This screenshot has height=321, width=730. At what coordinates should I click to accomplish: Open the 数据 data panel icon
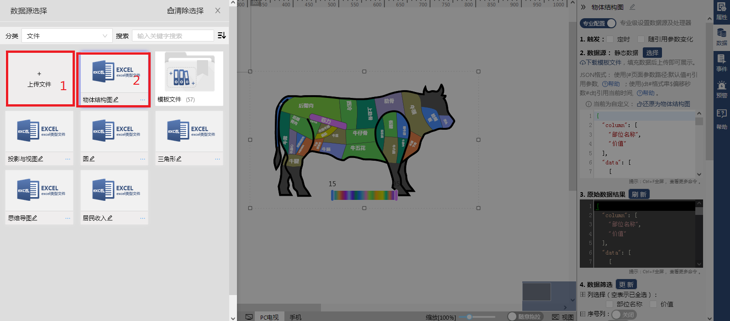click(x=721, y=37)
